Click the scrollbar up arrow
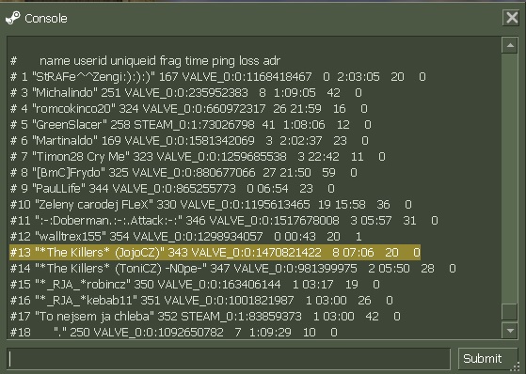This screenshot has width=526, height=374. (x=510, y=45)
